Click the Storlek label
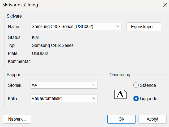 [x=15, y=85]
